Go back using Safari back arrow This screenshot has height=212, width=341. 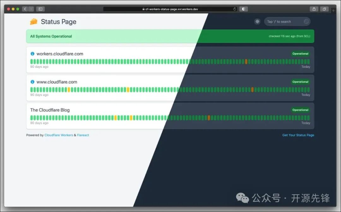[25, 9]
